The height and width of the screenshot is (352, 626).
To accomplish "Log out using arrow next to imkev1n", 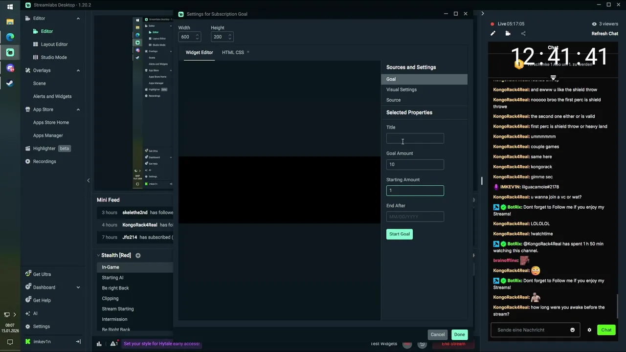I will tap(78, 342).
